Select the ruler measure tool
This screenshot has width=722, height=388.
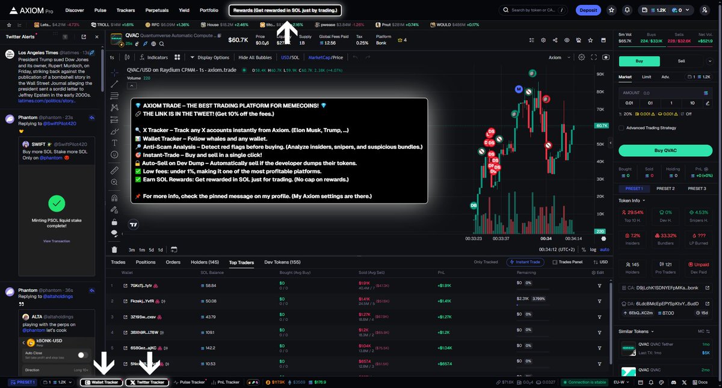[114, 171]
